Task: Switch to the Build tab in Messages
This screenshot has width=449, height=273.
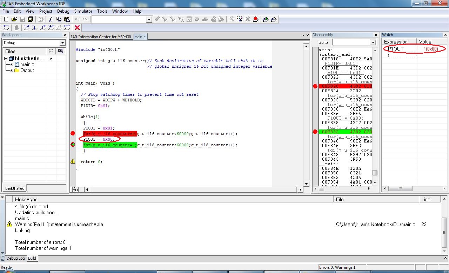Action: 32,258
